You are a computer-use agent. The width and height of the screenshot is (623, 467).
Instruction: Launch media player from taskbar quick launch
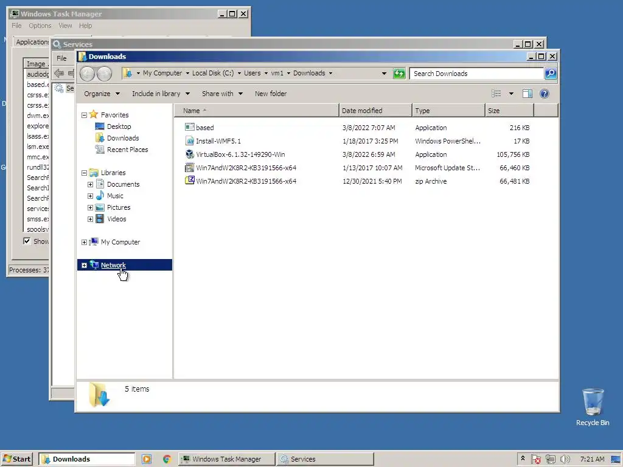147,459
